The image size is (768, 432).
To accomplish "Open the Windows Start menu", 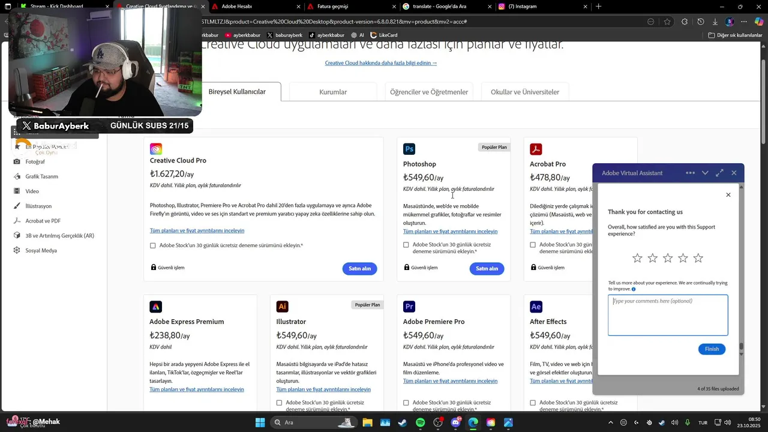I will pyautogui.click(x=260, y=422).
